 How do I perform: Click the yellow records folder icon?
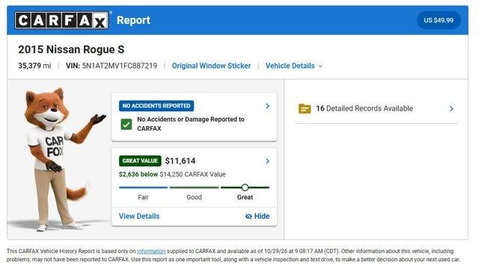tap(305, 108)
